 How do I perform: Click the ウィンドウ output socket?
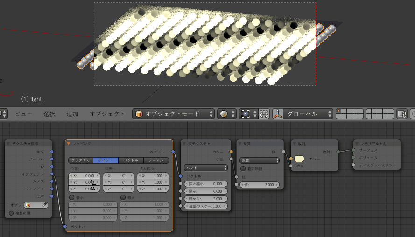[52, 189]
